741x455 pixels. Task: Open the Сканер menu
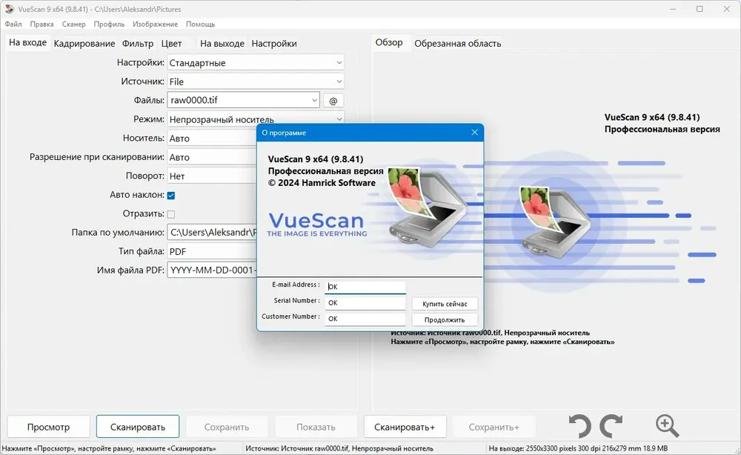pyautogui.click(x=73, y=24)
